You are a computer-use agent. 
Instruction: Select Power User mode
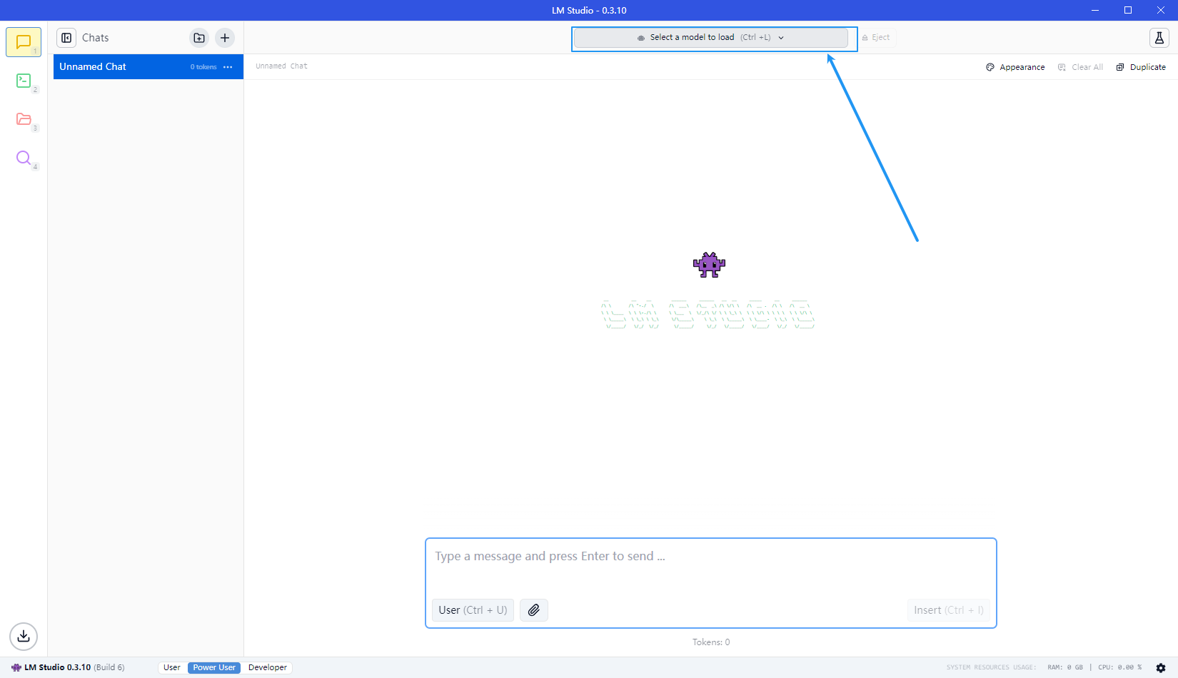pyautogui.click(x=214, y=668)
